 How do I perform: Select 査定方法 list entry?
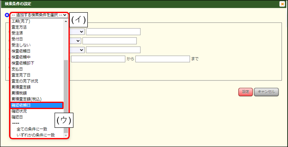coord(37,27)
